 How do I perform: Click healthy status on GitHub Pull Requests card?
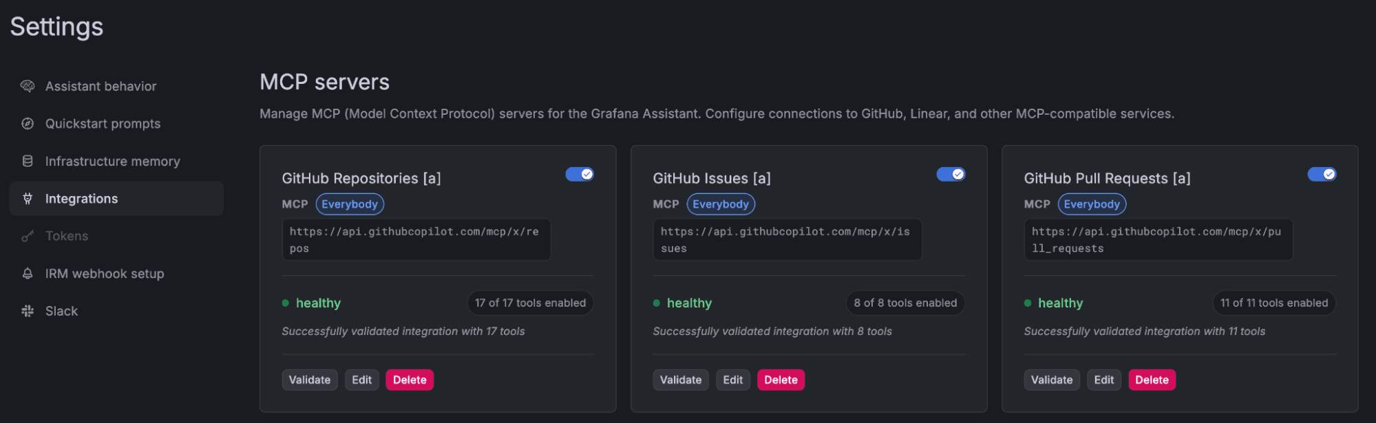click(1060, 303)
